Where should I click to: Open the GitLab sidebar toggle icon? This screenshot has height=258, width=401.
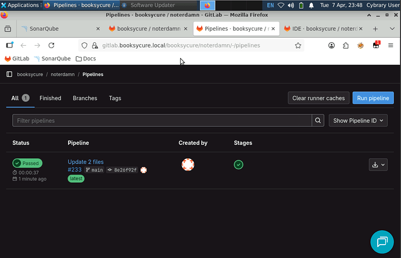pos(9,74)
